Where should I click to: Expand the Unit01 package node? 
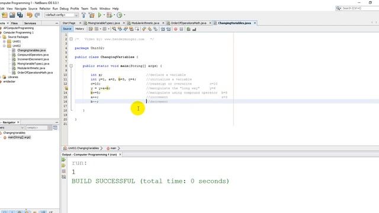coord(4,41)
